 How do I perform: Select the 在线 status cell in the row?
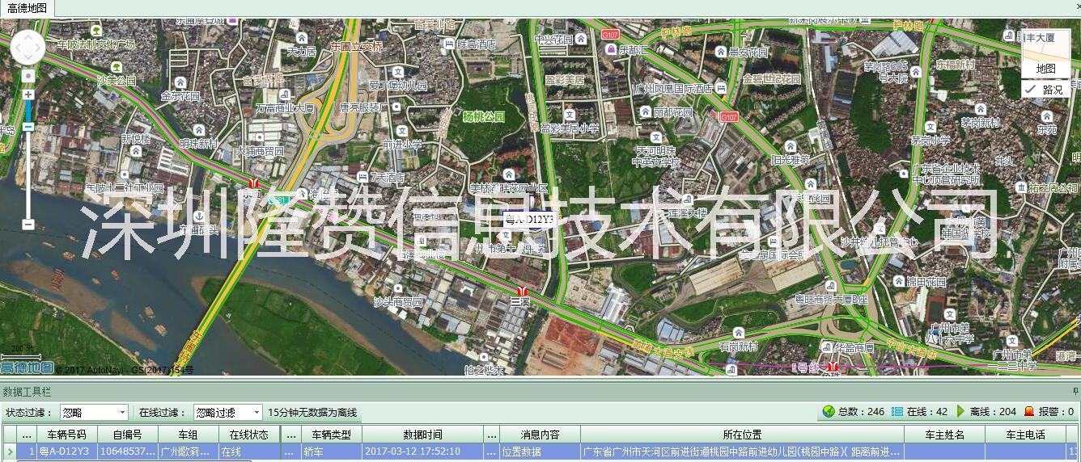tap(249, 451)
